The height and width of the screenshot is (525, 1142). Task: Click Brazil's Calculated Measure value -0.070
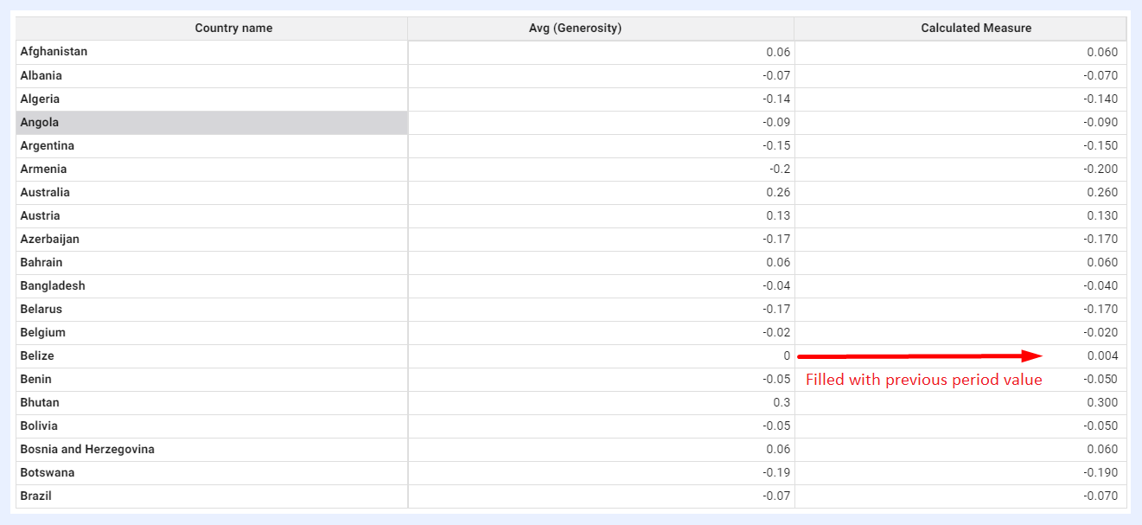click(1101, 496)
